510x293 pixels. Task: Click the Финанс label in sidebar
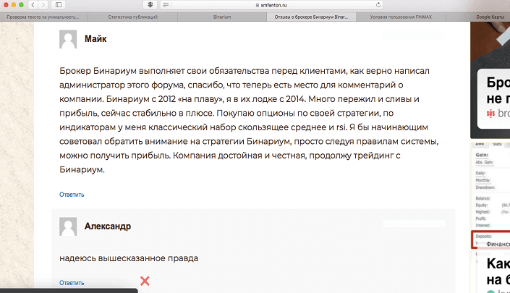pos(498,244)
